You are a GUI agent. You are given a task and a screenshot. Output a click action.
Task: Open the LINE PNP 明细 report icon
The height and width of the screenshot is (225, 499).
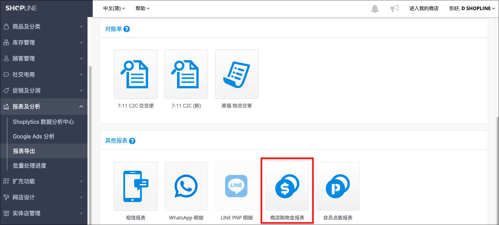[x=237, y=186]
